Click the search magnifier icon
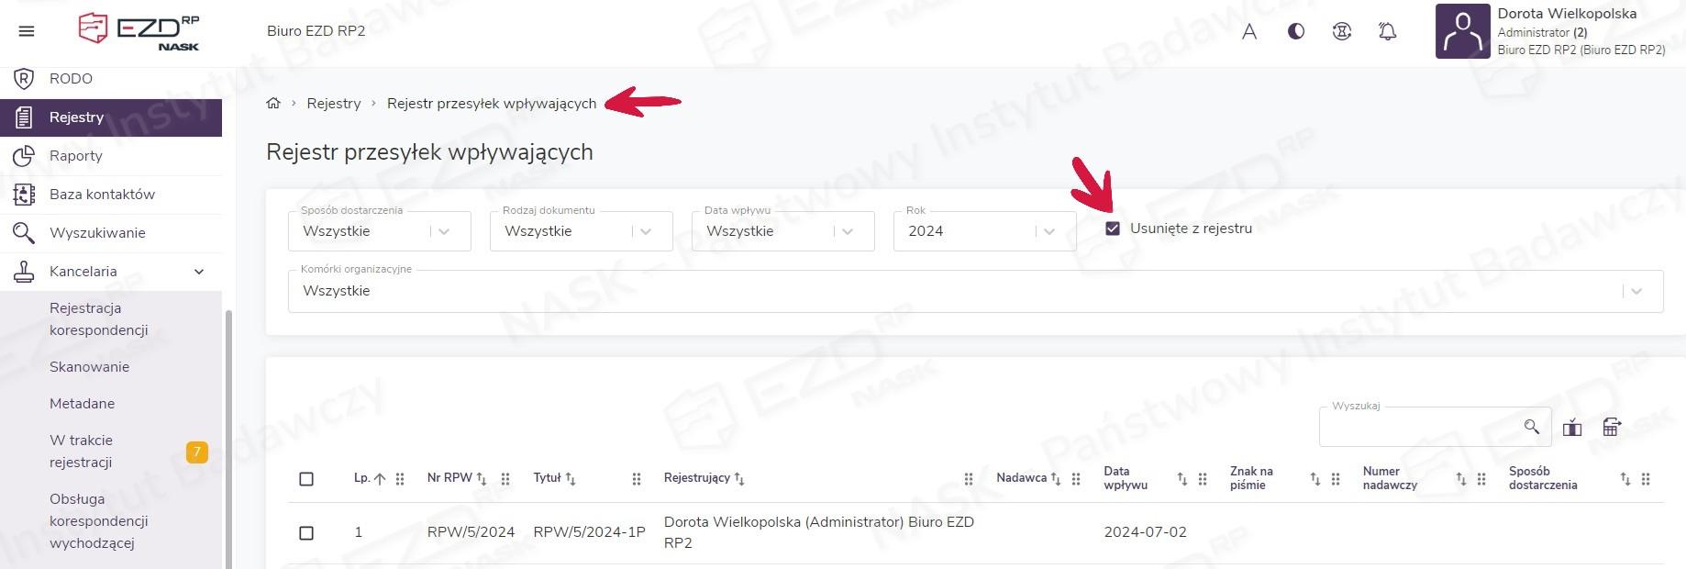Image resolution: width=1686 pixels, height=569 pixels. pos(1531,427)
